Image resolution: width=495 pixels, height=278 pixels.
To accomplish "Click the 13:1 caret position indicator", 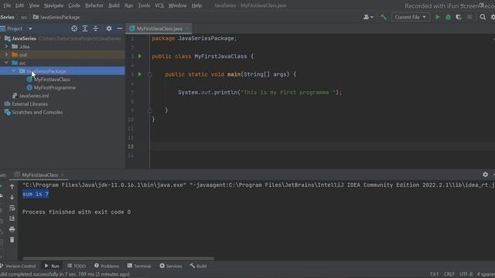I will [434, 274].
